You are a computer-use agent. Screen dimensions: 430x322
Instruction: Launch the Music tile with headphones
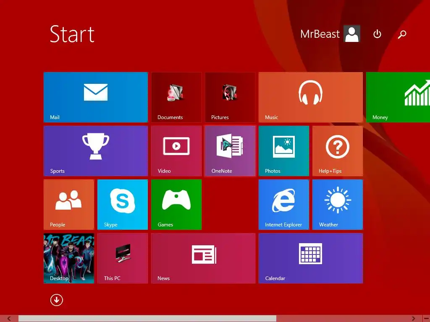pos(311,97)
